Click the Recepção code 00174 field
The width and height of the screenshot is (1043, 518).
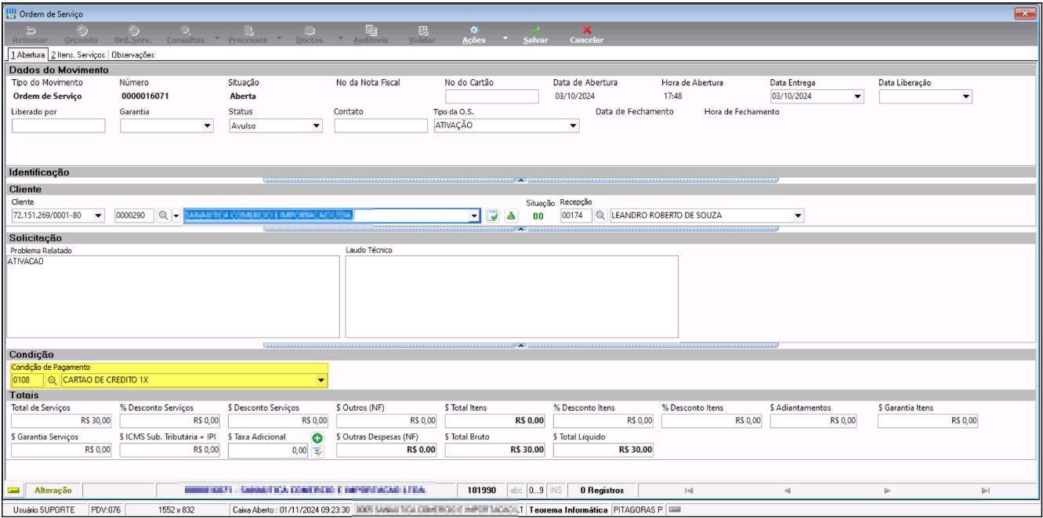pyautogui.click(x=575, y=216)
